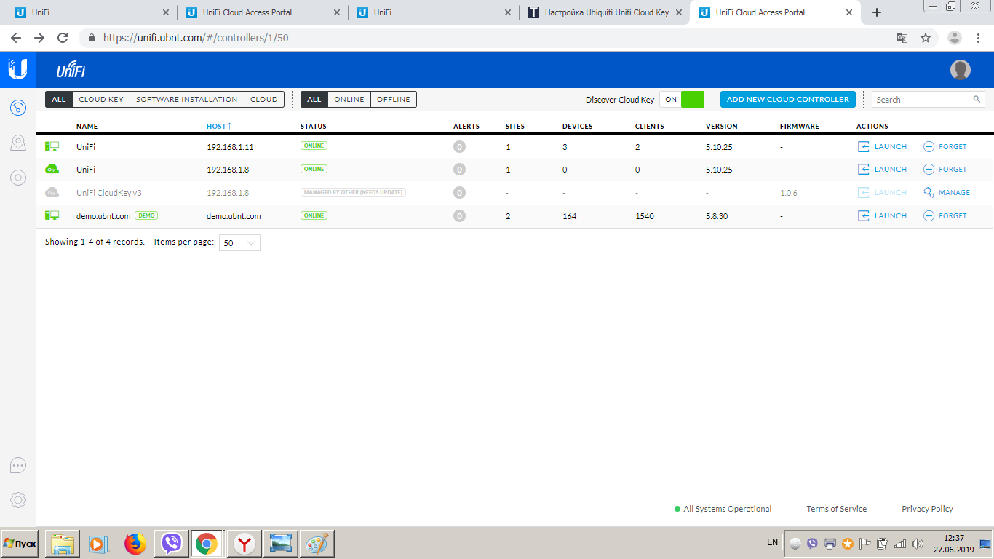Image resolution: width=994 pixels, height=559 pixels.
Task: Forget the UniFi controller at 192.168.1.11
Action: (945, 146)
